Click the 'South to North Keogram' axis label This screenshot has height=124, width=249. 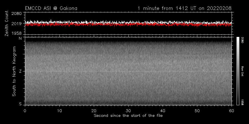click(14, 71)
